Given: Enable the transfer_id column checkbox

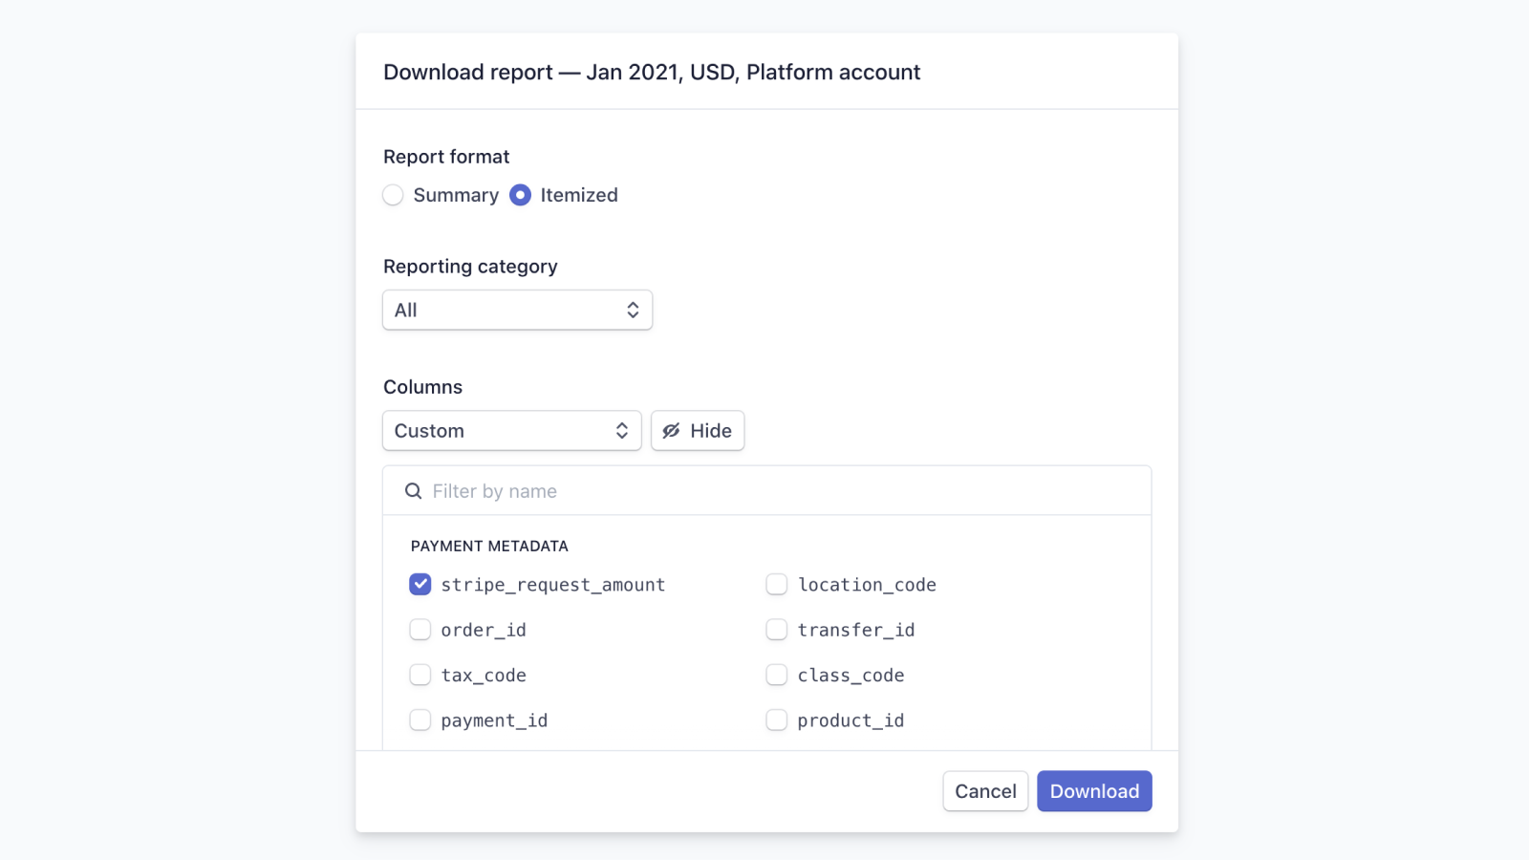Looking at the screenshot, I should [x=777, y=630].
